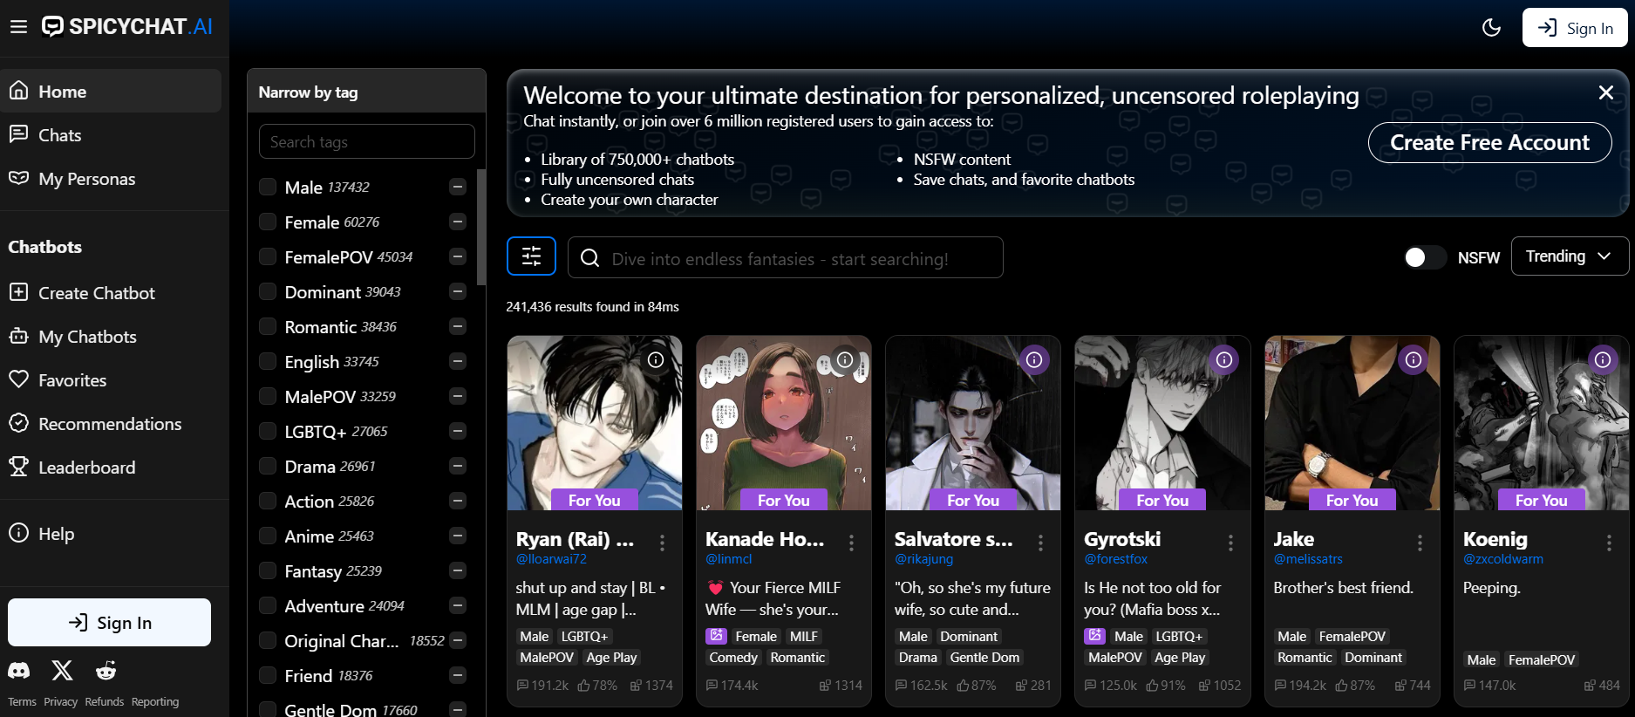1635x717 pixels.
Task: Open Recommendations in sidebar
Action: (x=111, y=423)
